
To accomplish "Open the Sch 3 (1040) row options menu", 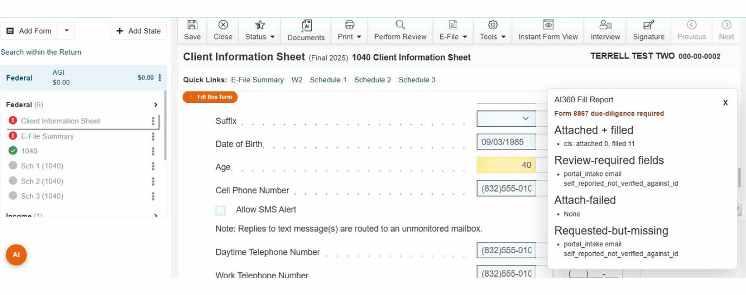I will (x=153, y=196).
